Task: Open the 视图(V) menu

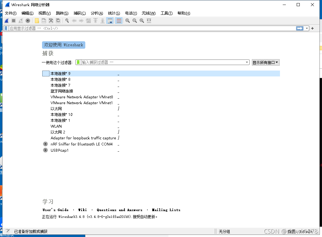Action: pos(44,13)
